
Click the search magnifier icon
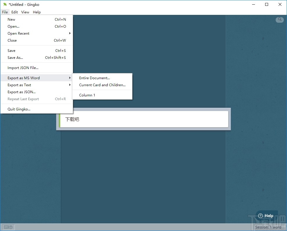point(280,20)
